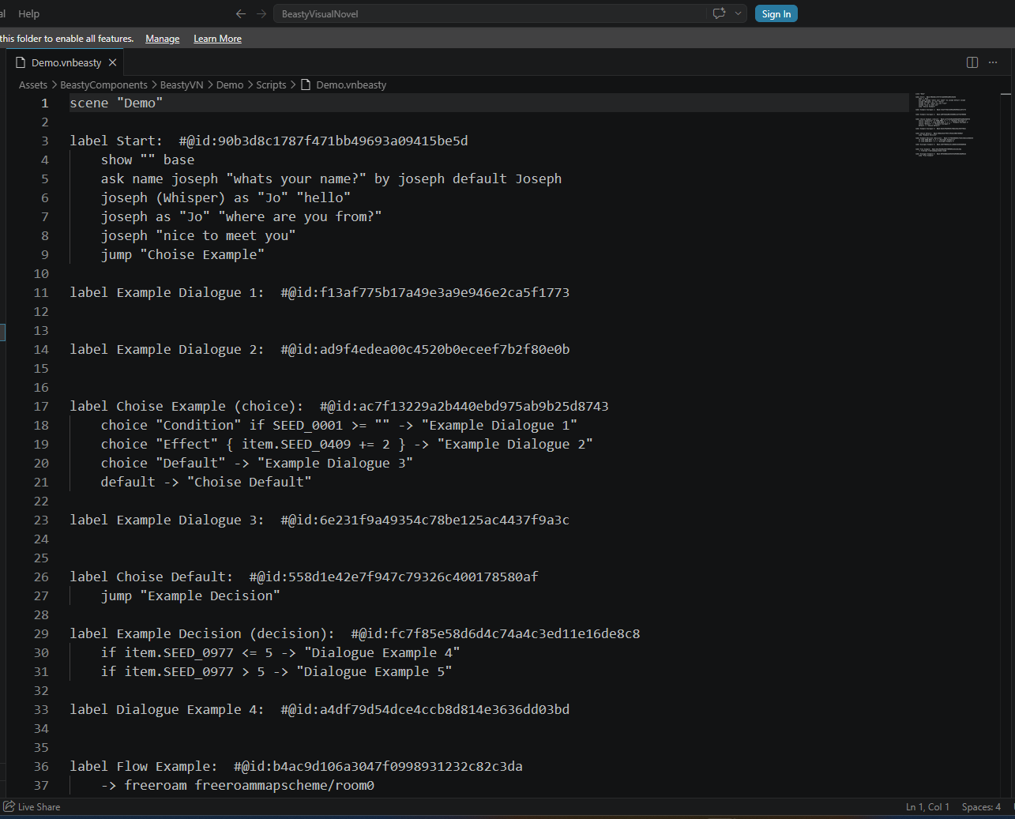
Task: Open the More Actions ellipsis menu
Action: [x=993, y=62]
